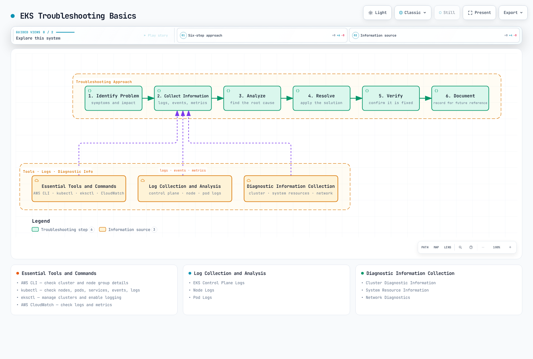The image size is (533, 359).
Task: Click cloud icon on Log Collection and Analysis node
Action: click(143, 180)
